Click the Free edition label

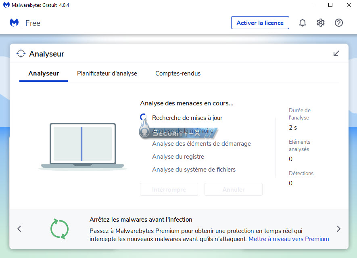point(33,23)
